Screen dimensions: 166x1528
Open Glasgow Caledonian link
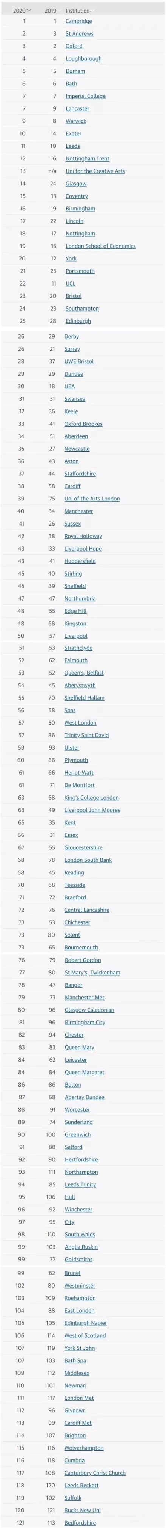(89, 1010)
